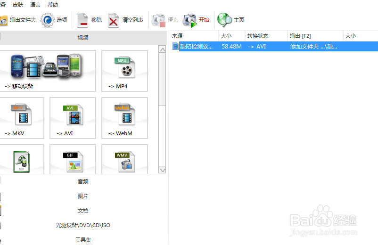
Task: Click the 添加文件夹 output path cell
Action: 313,46
